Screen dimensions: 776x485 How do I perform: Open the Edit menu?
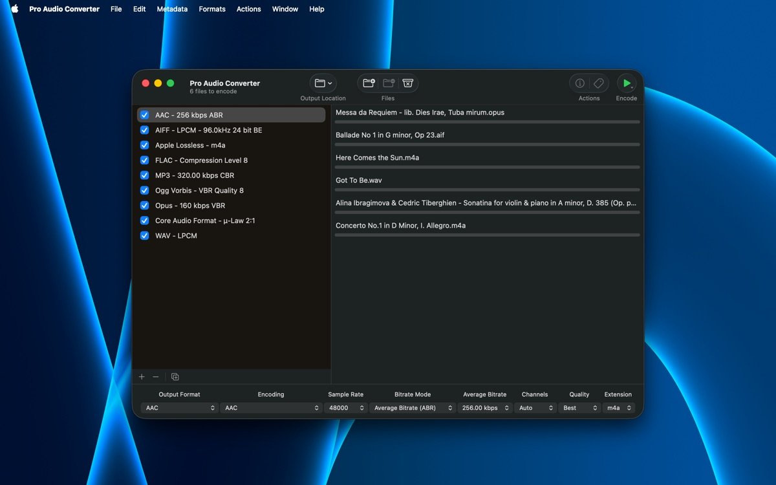(139, 9)
